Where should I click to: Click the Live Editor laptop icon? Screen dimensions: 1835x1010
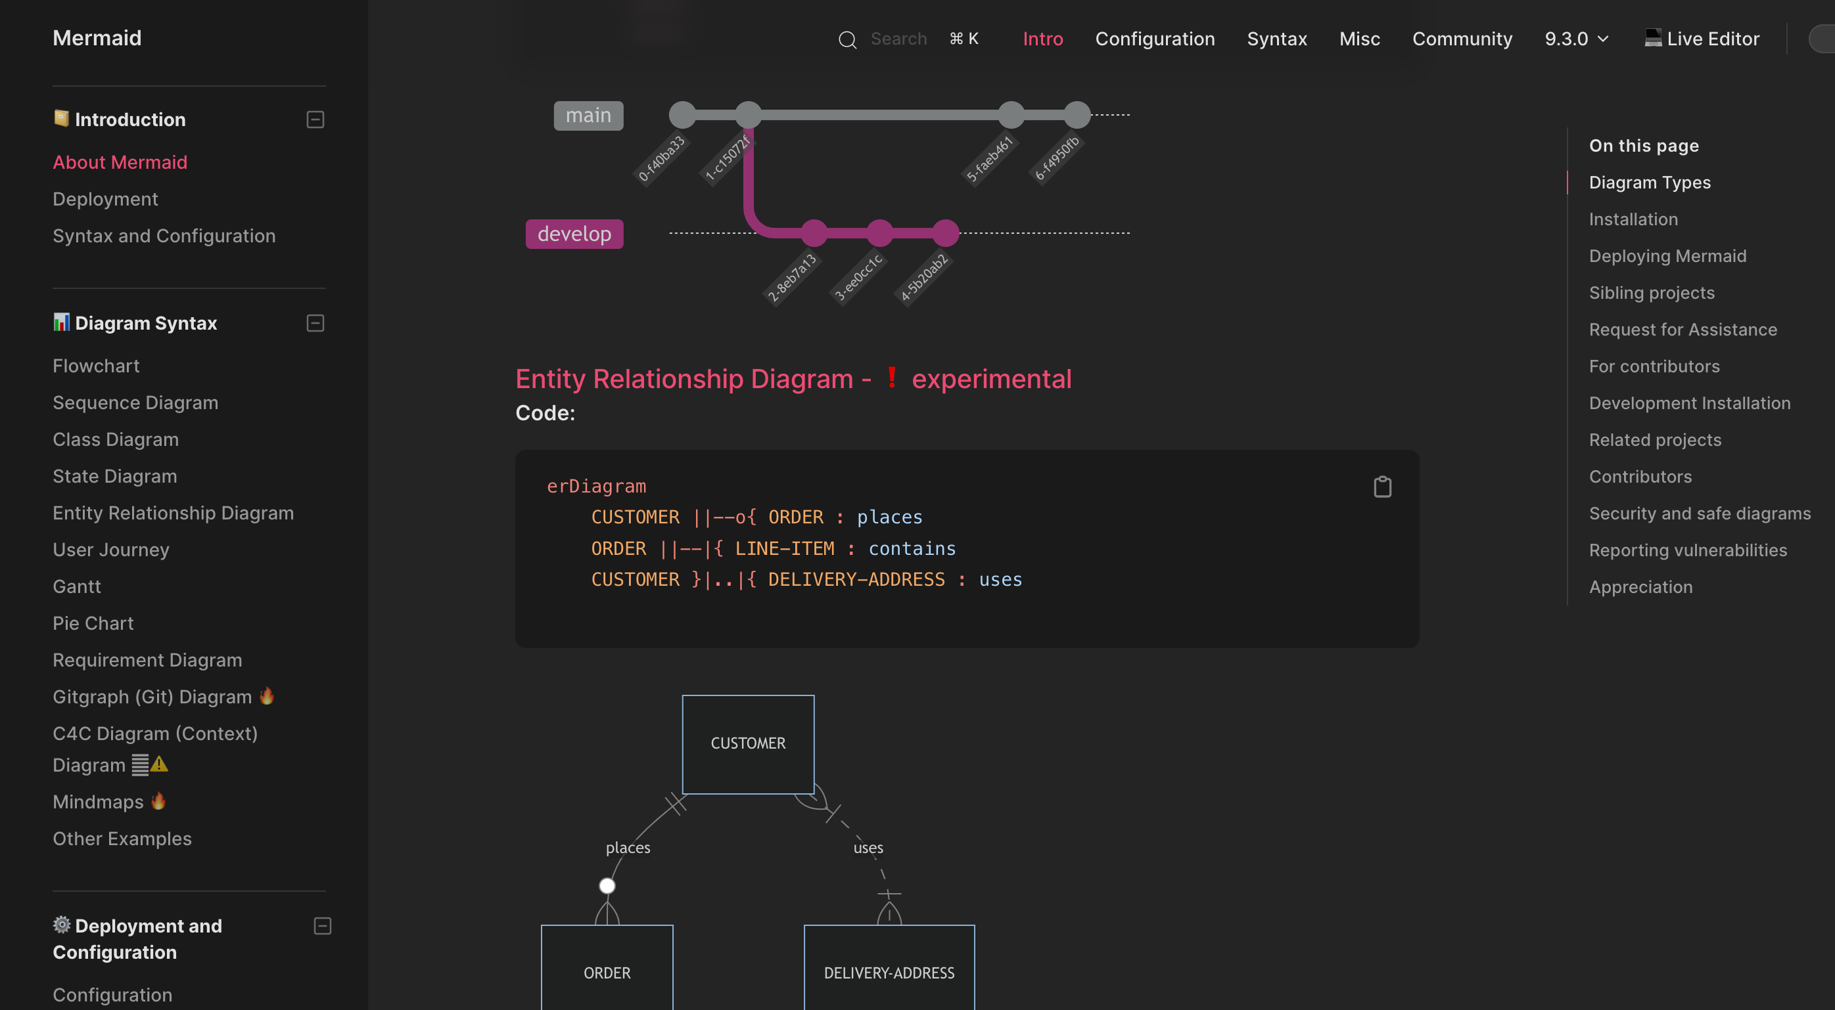1653,37
